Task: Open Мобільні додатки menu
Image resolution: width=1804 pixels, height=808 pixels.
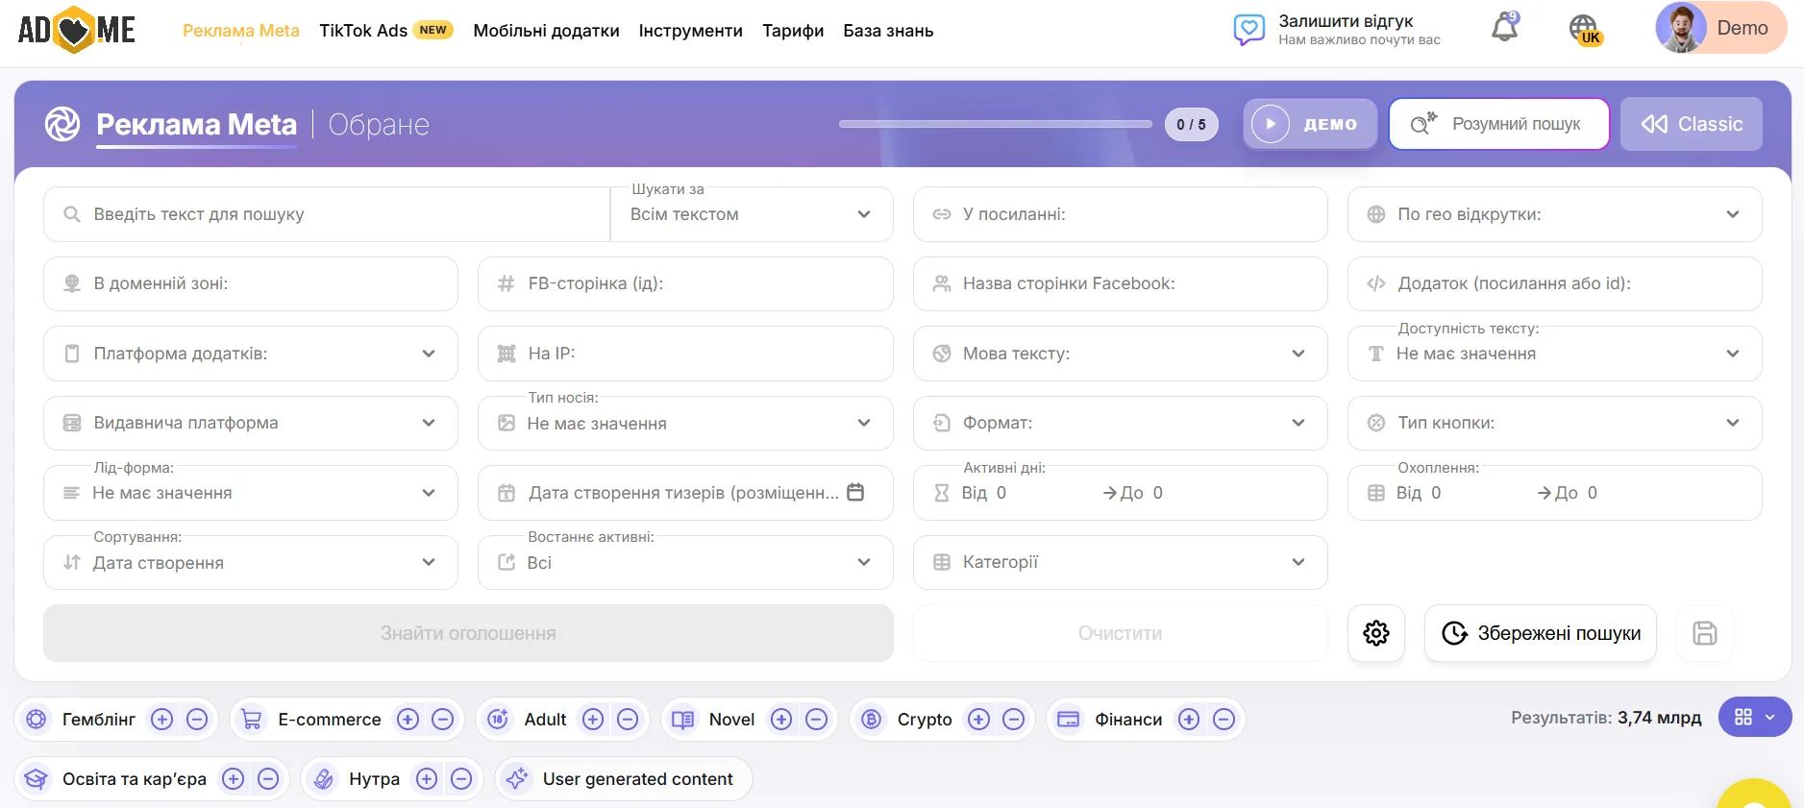Action: coord(546,31)
